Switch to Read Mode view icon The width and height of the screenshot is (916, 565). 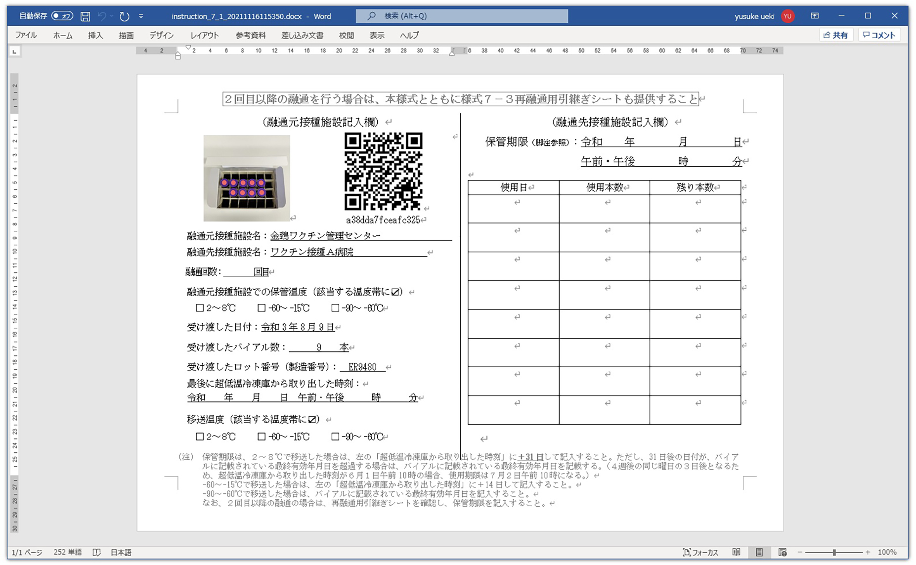736,552
